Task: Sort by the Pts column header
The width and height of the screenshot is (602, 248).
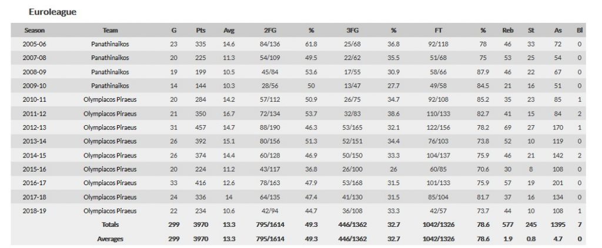Action: [200, 31]
